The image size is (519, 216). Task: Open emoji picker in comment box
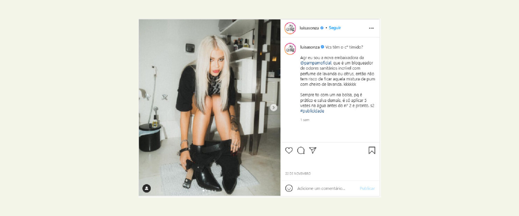[x=289, y=188]
